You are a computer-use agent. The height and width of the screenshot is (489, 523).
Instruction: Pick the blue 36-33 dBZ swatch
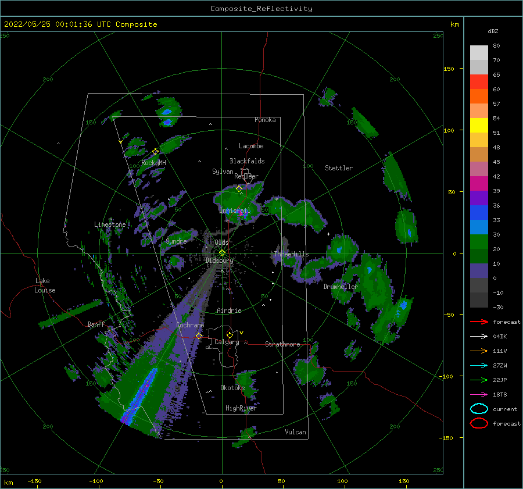coord(479,212)
